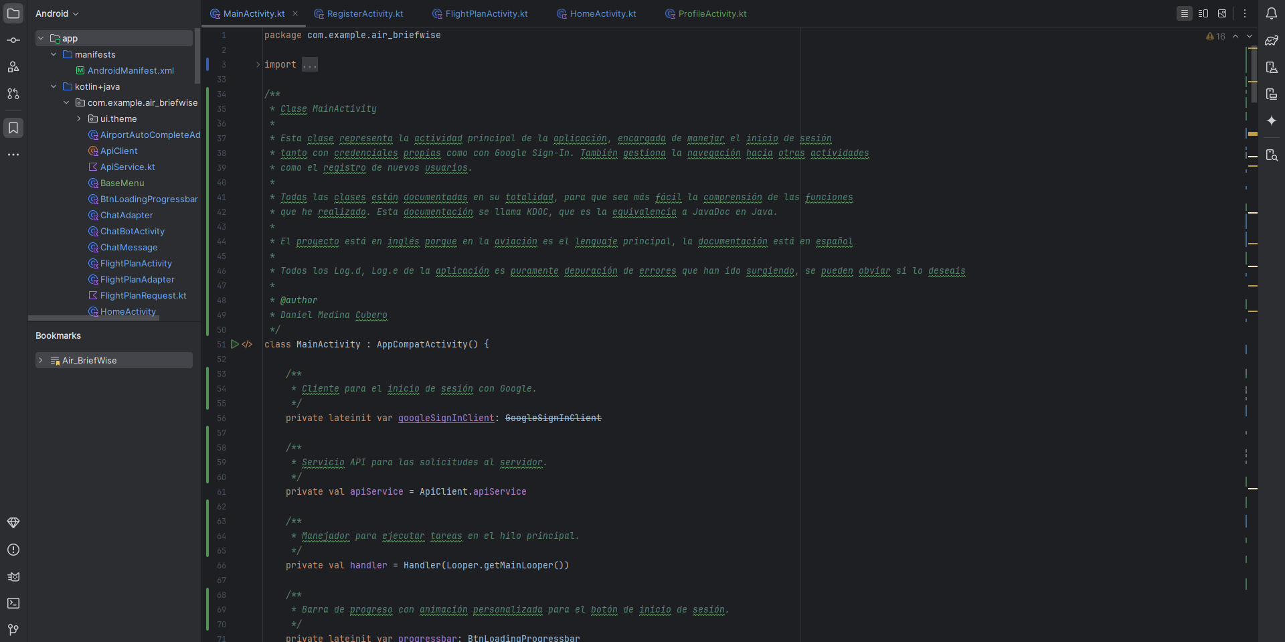Expand the Air_BriefWise bookmarks group
The width and height of the screenshot is (1285, 642).
pyautogui.click(x=41, y=360)
